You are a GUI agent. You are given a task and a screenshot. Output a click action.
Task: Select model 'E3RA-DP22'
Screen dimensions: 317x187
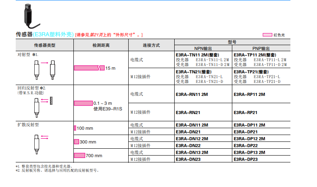click(x=246, y=145)
